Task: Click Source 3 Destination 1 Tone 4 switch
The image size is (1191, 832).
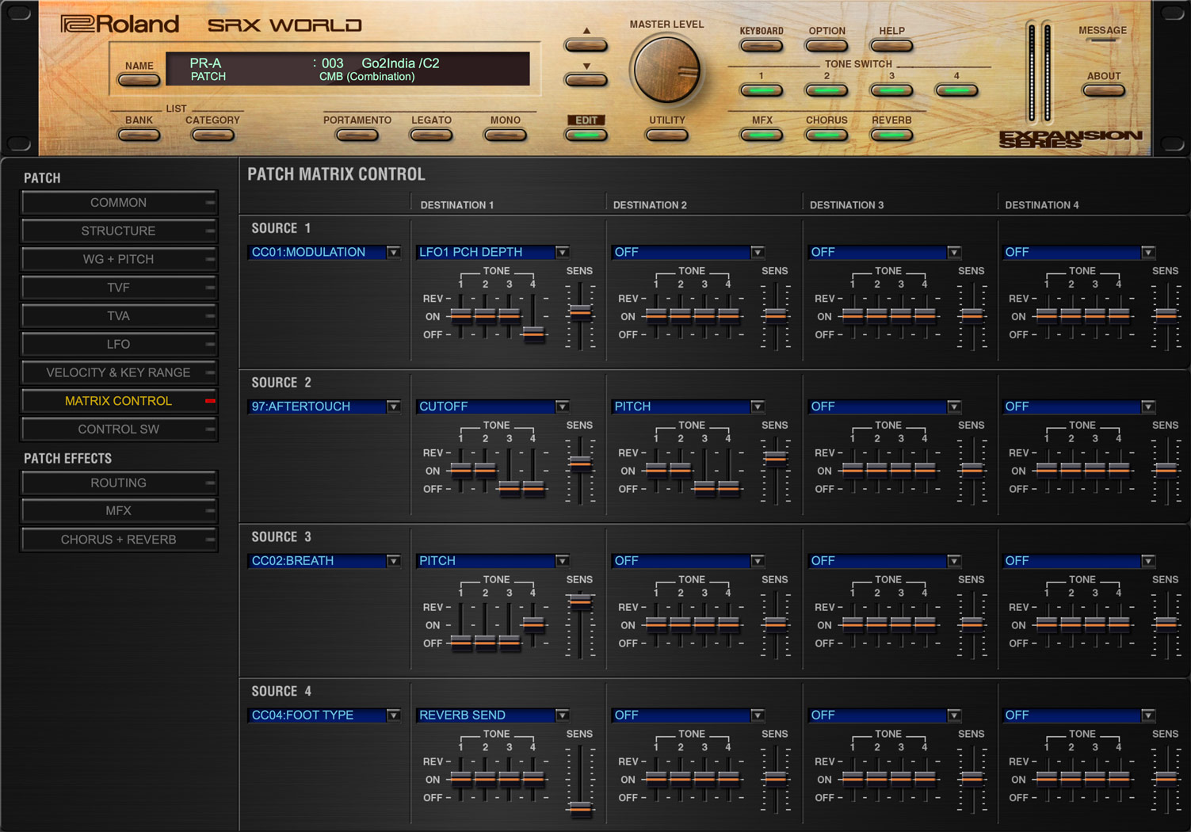Action: [x=533, y=624]
